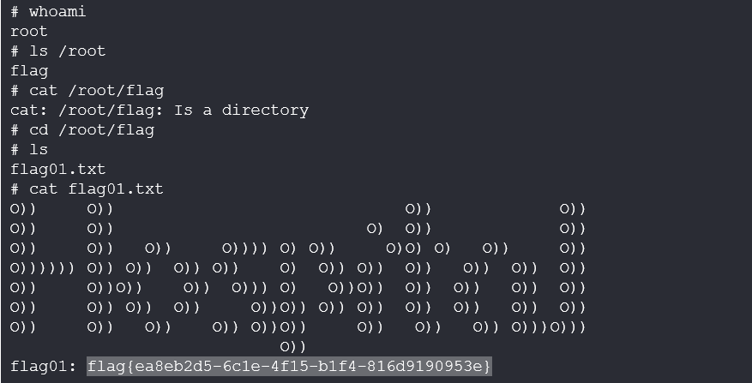
Task: Click the 'cd /root/flag' command line
Action: coord(82,130)
